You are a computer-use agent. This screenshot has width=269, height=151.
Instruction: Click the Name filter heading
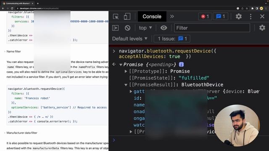coord(13,52)
